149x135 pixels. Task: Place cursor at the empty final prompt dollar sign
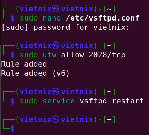12,129
